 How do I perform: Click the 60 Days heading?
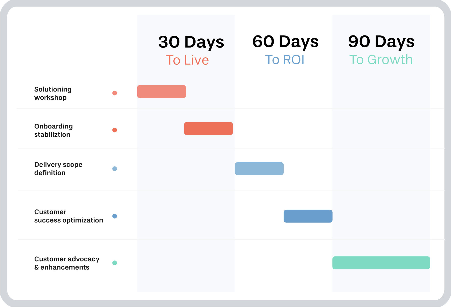tap(285, 41)
